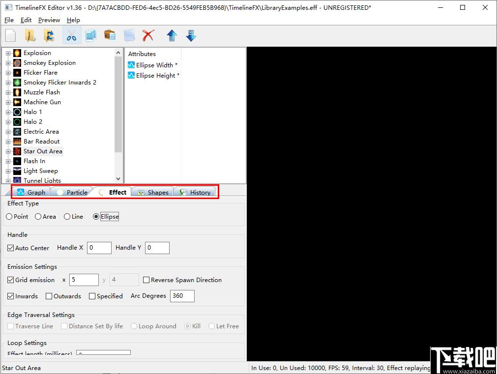Click the Light Sweep thumbnail icon

[17, 171]
